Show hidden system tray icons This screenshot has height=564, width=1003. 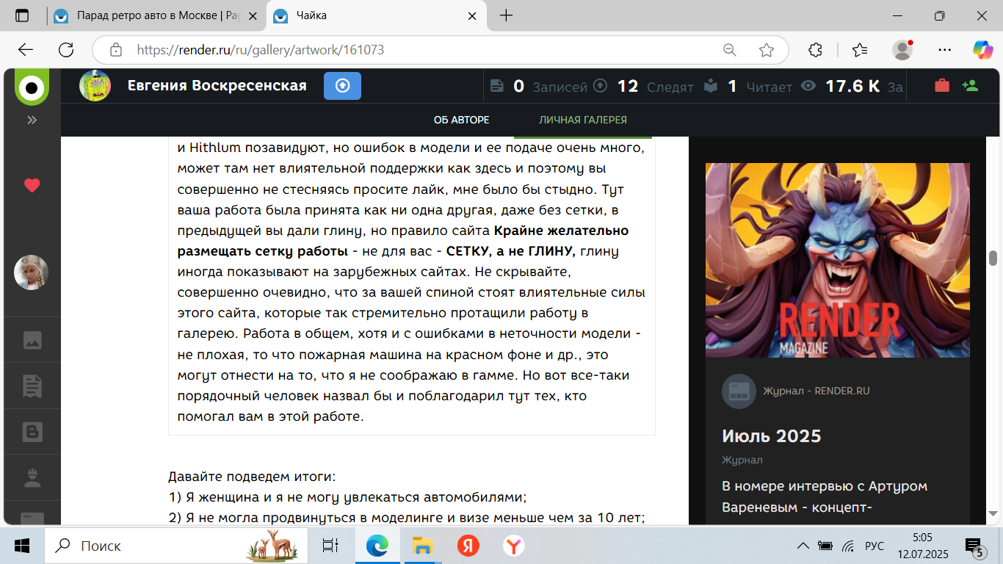(803, 546)
